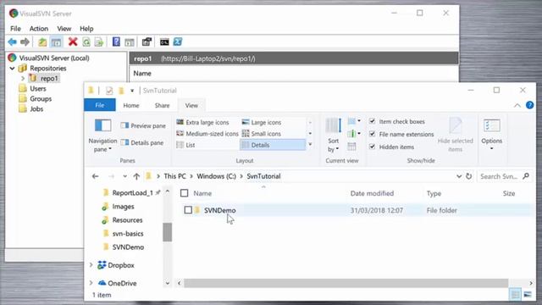Choose Details layout
Screen dimensions: 542x305
273,145
